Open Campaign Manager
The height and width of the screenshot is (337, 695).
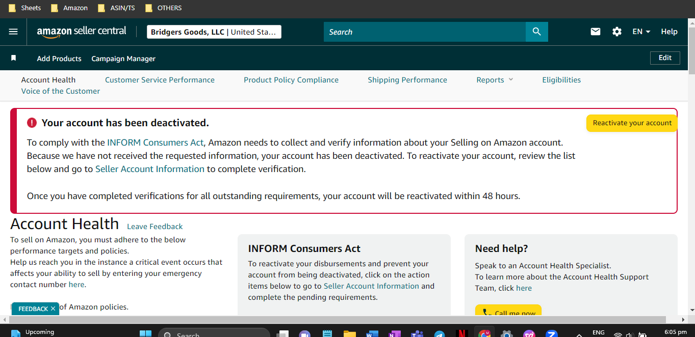pos(123,59)
